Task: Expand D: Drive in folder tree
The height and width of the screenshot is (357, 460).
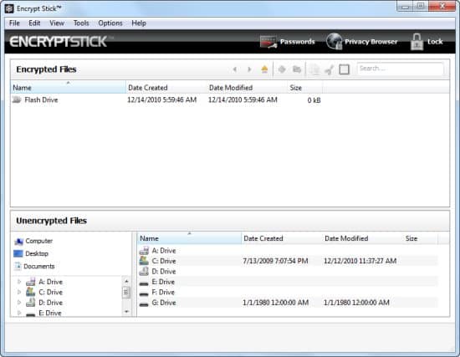Action: (x=19, y=303)
